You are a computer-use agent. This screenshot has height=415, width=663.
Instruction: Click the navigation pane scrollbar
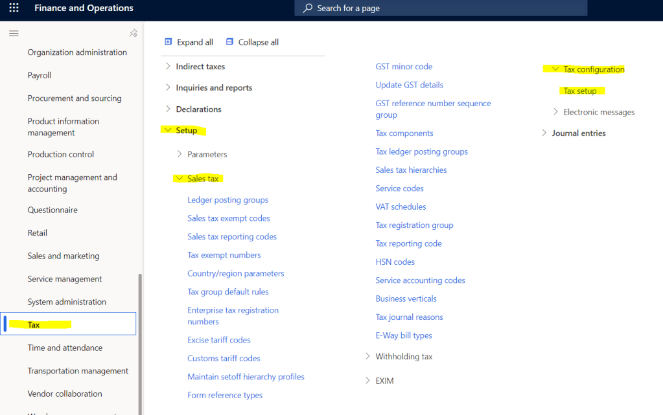[x=140, y=337]
